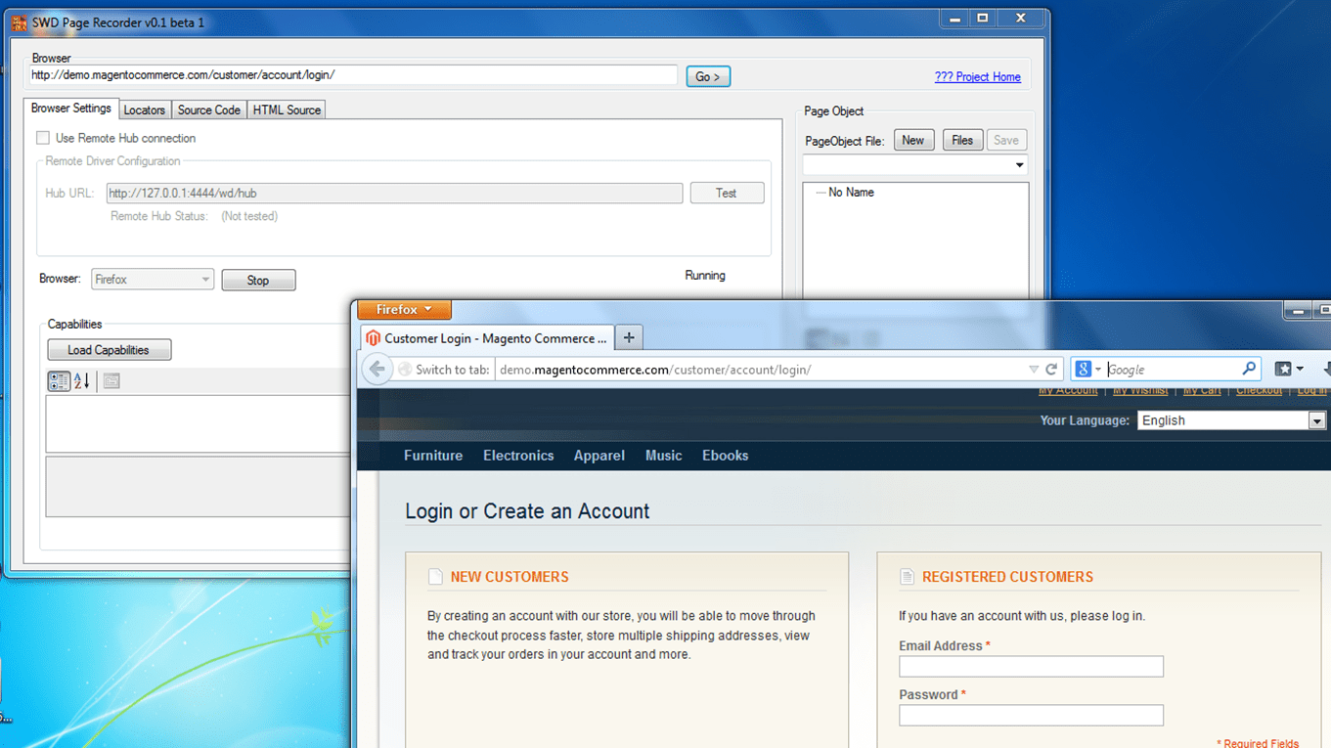Viewport: 1331px width, 748px height.
Task: Open Google search engine selector dropdown
Action: (1087, 370)
